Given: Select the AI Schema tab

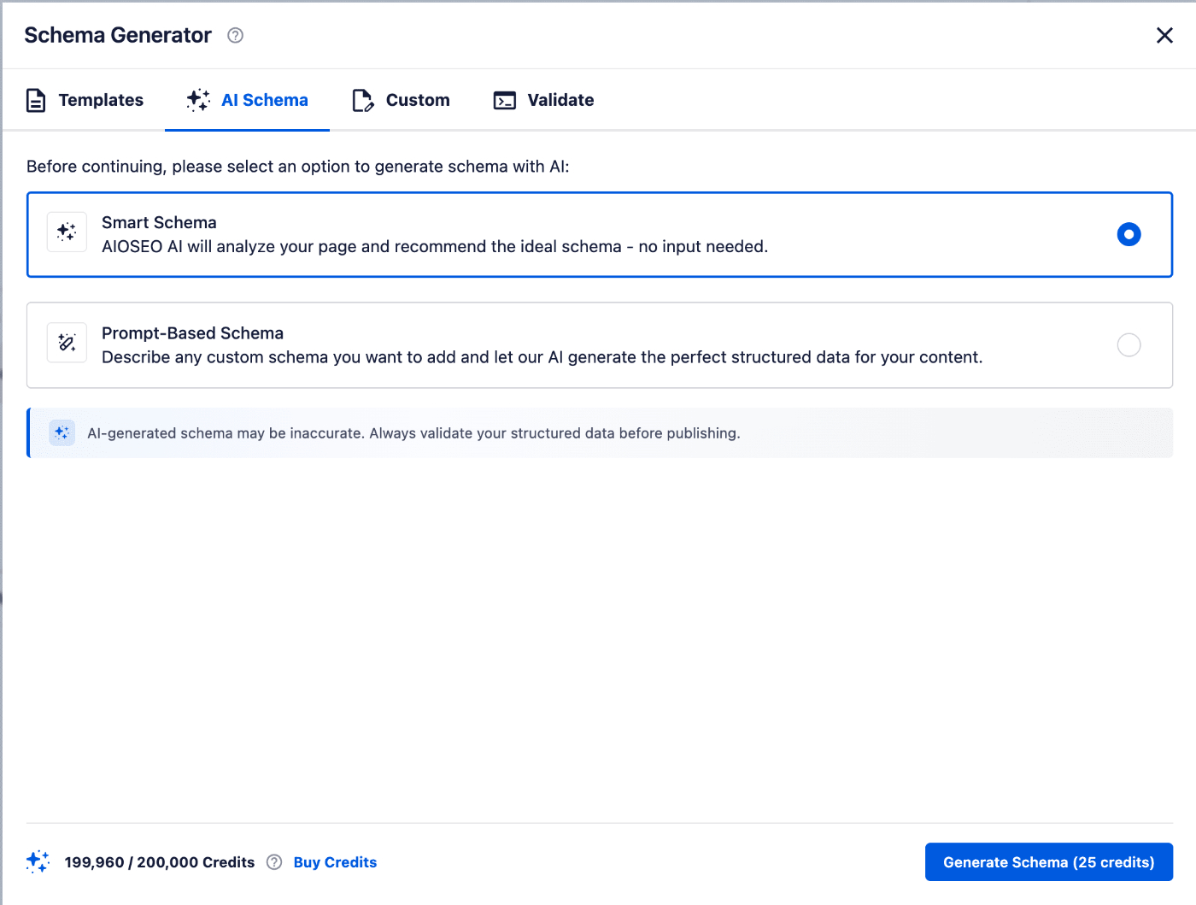Looking at the screenshot, I should point(264,100).
